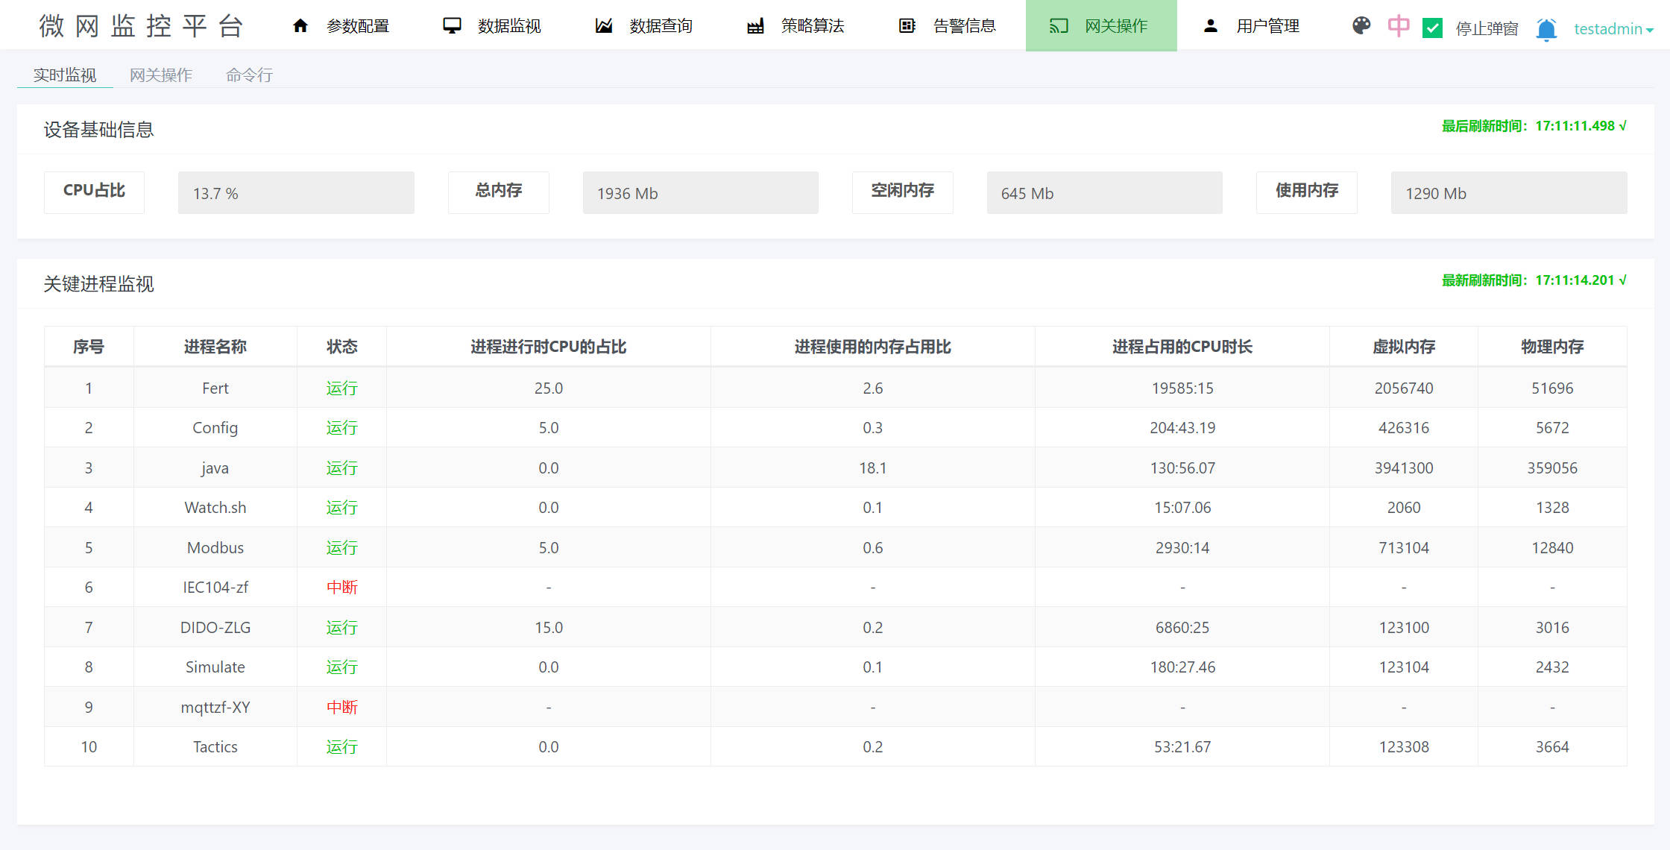The image size is (1670, 850).
Task: Click the 空闲内存 value field
Action: click(1104, 193)
